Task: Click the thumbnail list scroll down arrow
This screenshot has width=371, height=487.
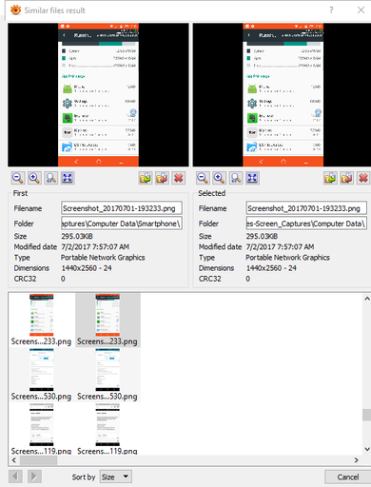Action: click(366, 449)
